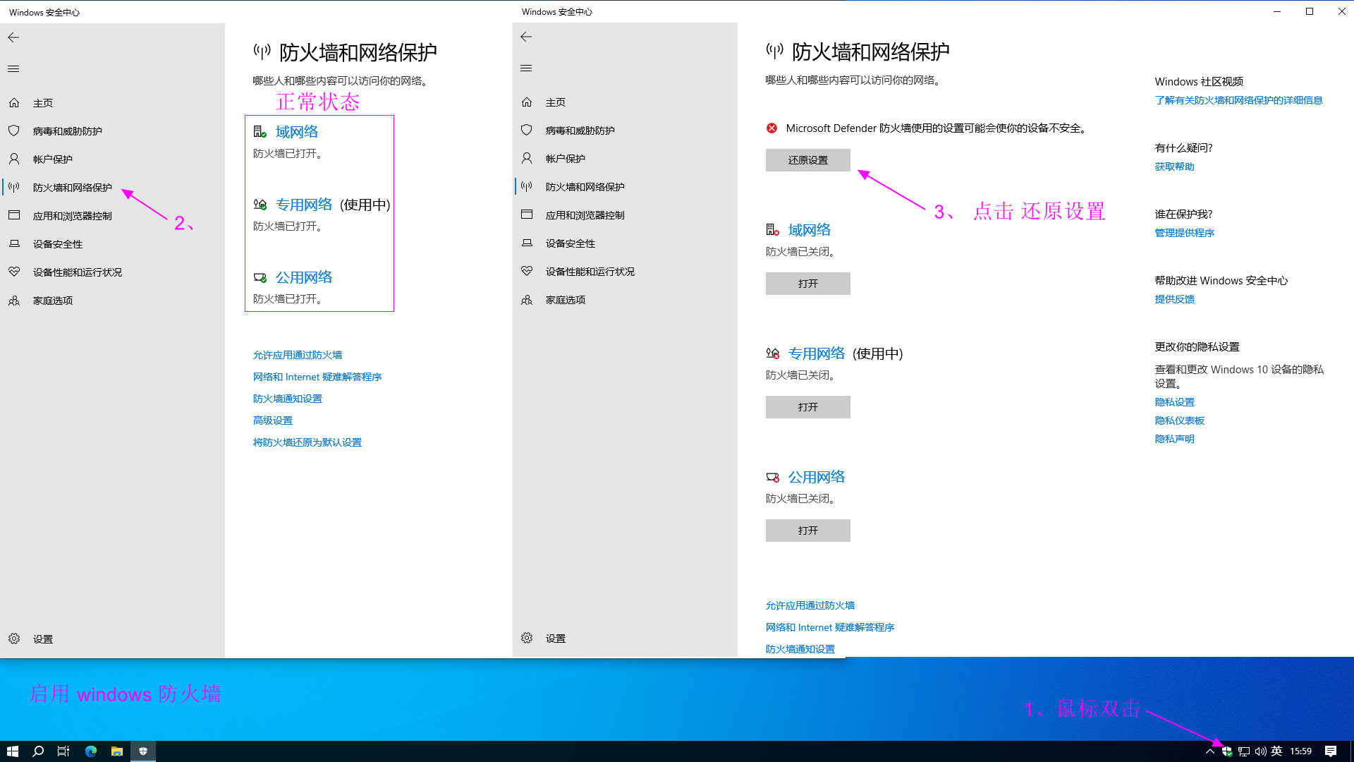Open the 隐私声明 link
Viewport: 1354px width, 762px height.
[1174, 439]
